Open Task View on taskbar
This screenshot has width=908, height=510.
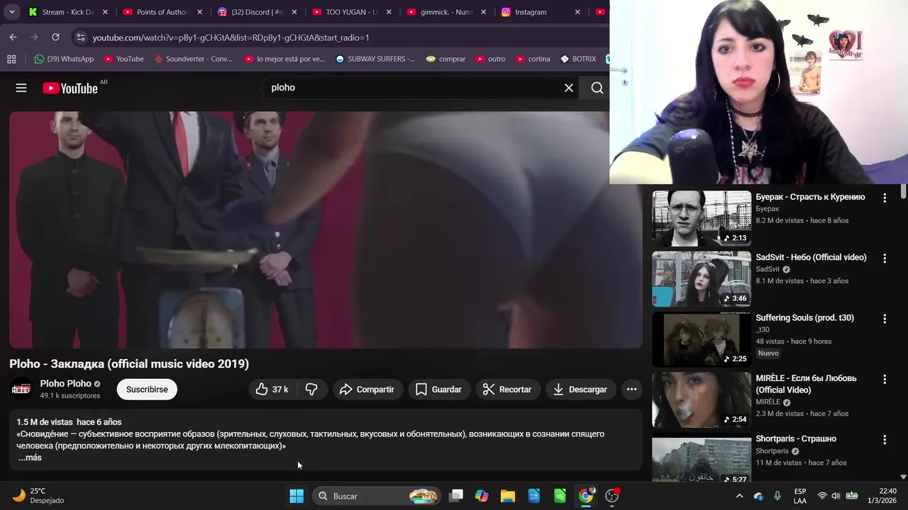(456, 496)
